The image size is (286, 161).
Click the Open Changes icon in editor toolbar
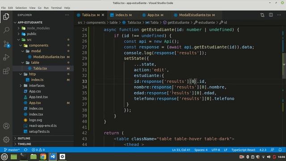point(262,15)
